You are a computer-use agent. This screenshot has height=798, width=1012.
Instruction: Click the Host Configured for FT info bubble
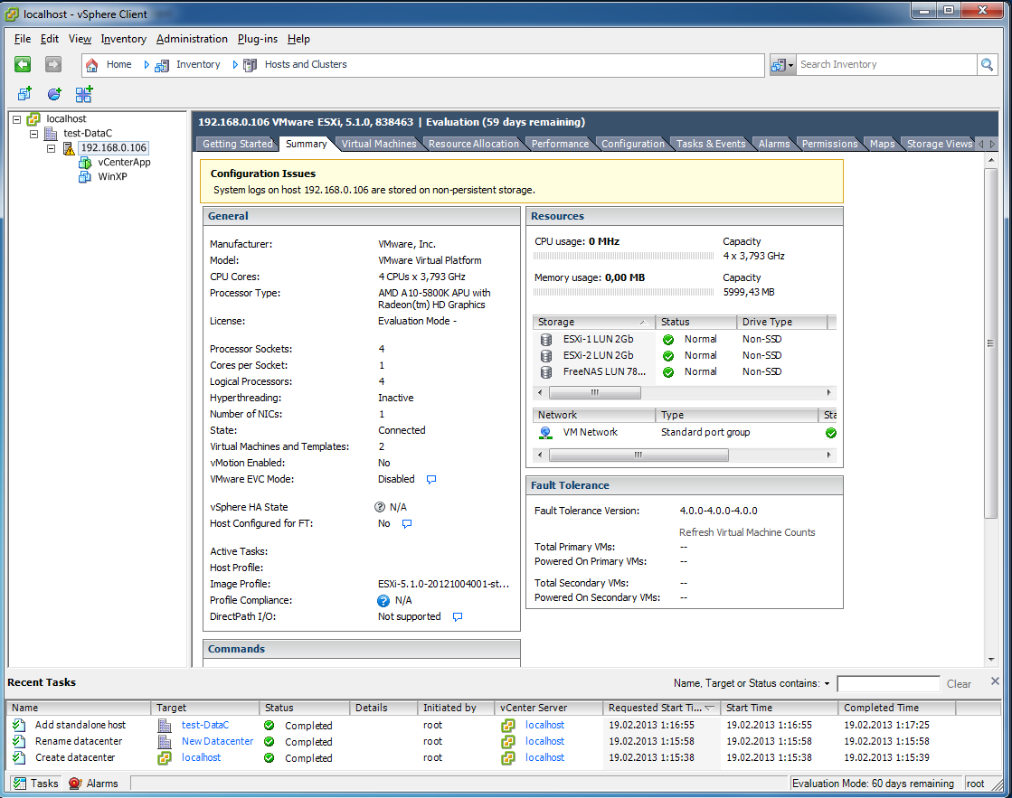pyautogui.click(x=407, y=524)
